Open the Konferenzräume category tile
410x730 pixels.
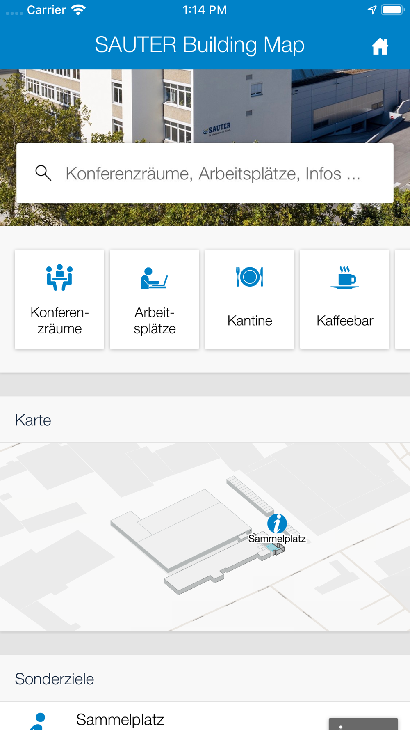[59, 299]
